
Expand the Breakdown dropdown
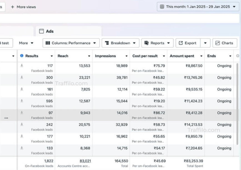coord(120,43)
